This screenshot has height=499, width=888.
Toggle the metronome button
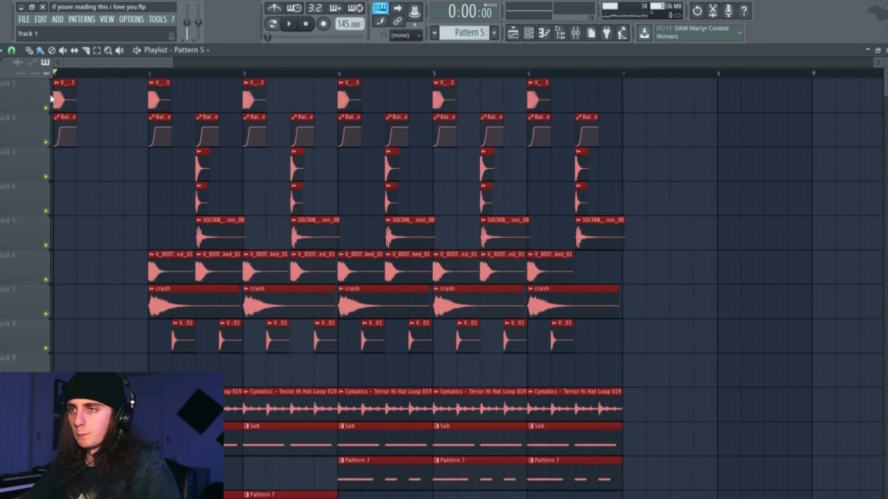click(x=274, y=8)
